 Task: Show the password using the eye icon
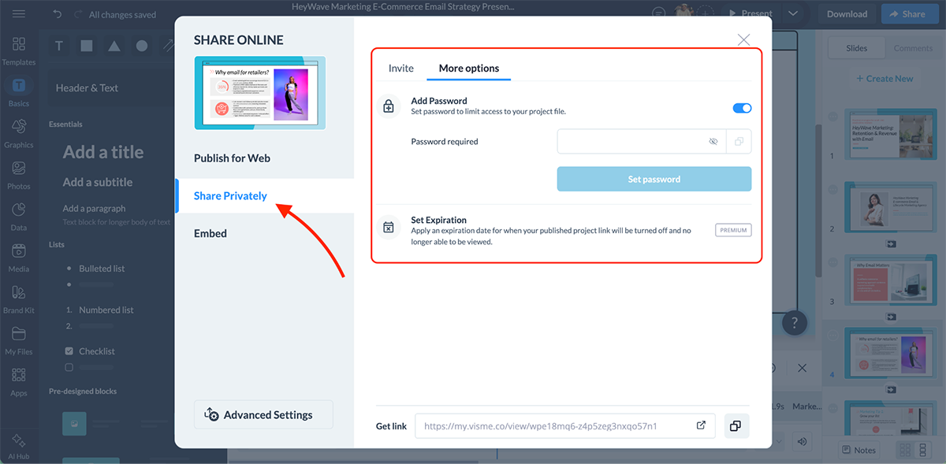click(713, 141)
